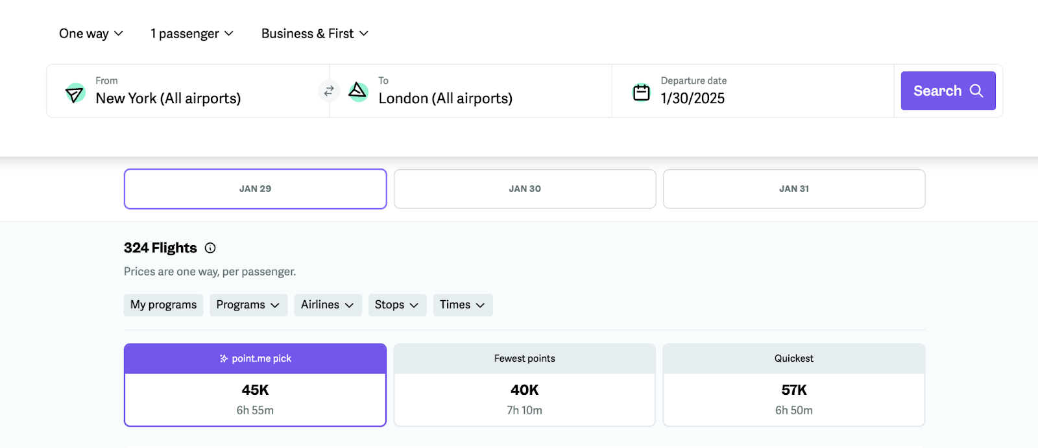Choose the Quickest 57K sort option
Viewport: 1038px width, 448px height.
tap(794, 385)
